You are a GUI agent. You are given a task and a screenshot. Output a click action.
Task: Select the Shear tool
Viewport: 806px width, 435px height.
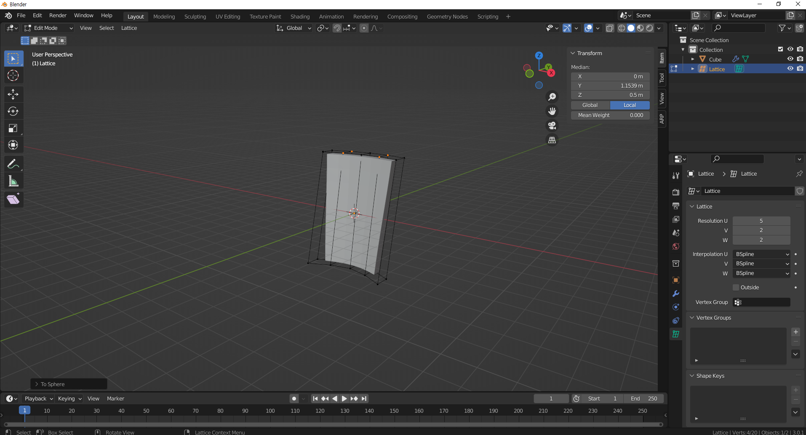[x=13, y=199]
